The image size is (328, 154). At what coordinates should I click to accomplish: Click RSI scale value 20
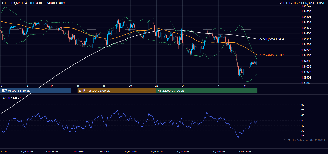point(303,136)
